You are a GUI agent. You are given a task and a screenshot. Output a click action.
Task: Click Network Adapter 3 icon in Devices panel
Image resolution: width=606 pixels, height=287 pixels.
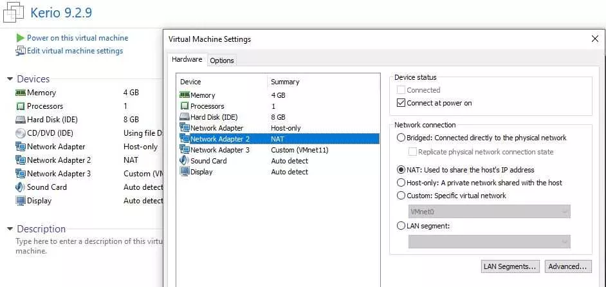coord(20,174)
